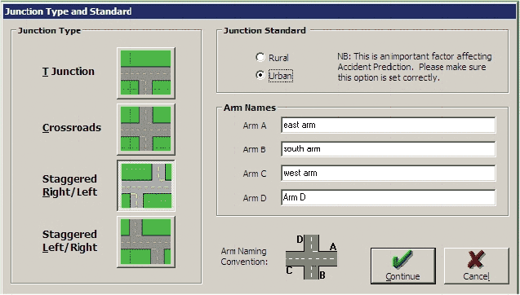Click the green checkmark on Continue
Image resolution: width=520 pixels, height=295 pixels.
402,259
